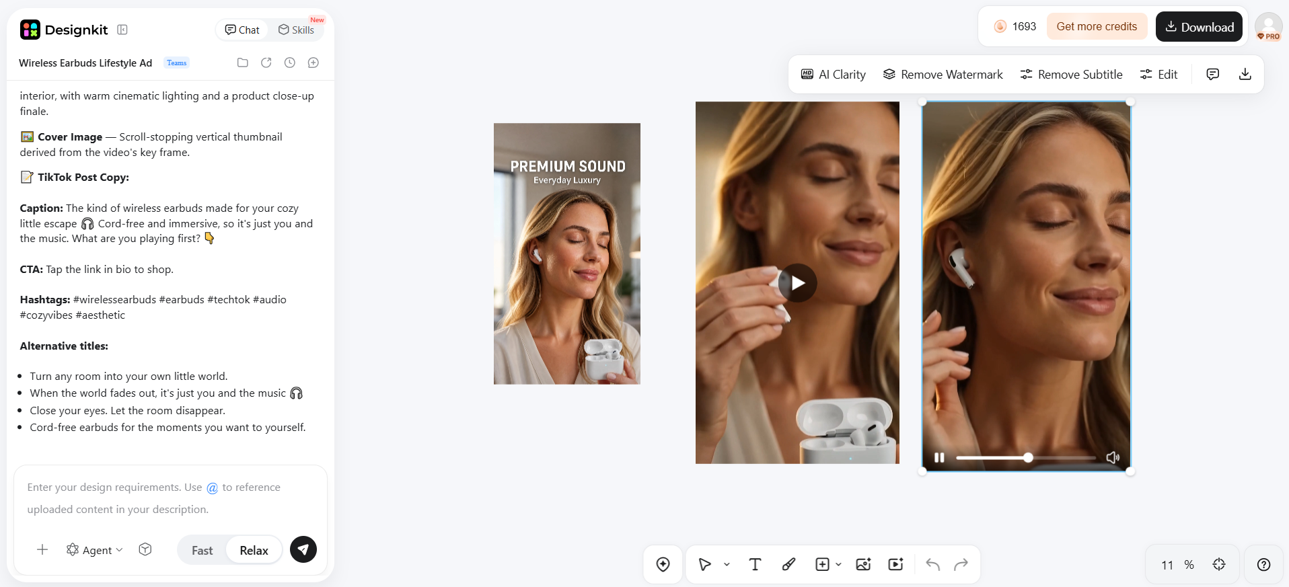The height and width of the screenshot is (587, 1289).
Task: Apply AI Clarity to the video
Action: [x=833, y=75]
